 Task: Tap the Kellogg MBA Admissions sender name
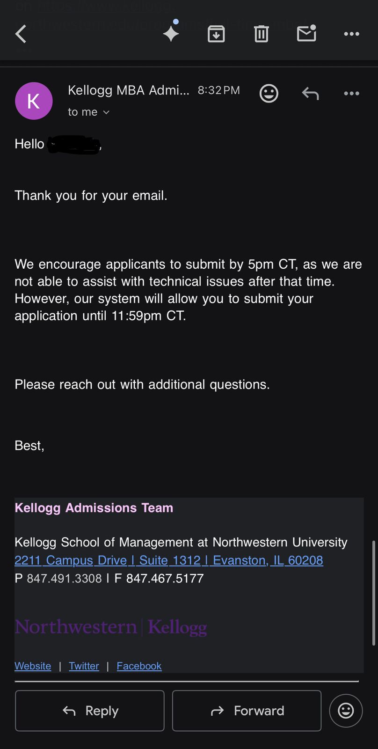tap(128, 90)
